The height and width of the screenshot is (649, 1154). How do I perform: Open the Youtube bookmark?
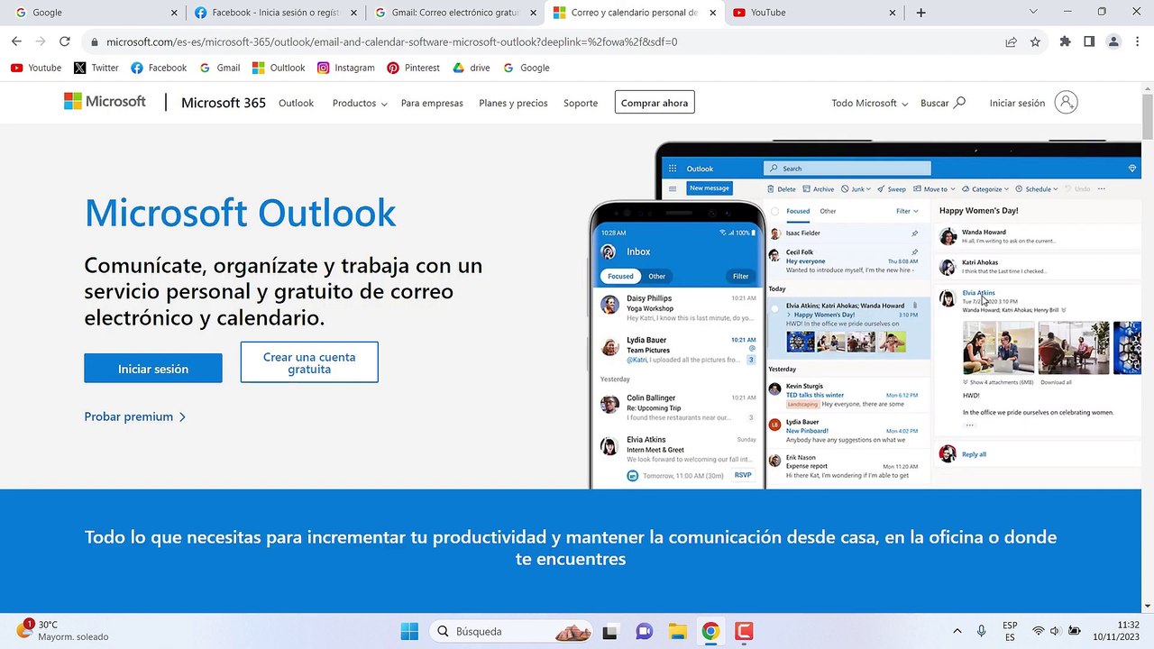[36, 68]
